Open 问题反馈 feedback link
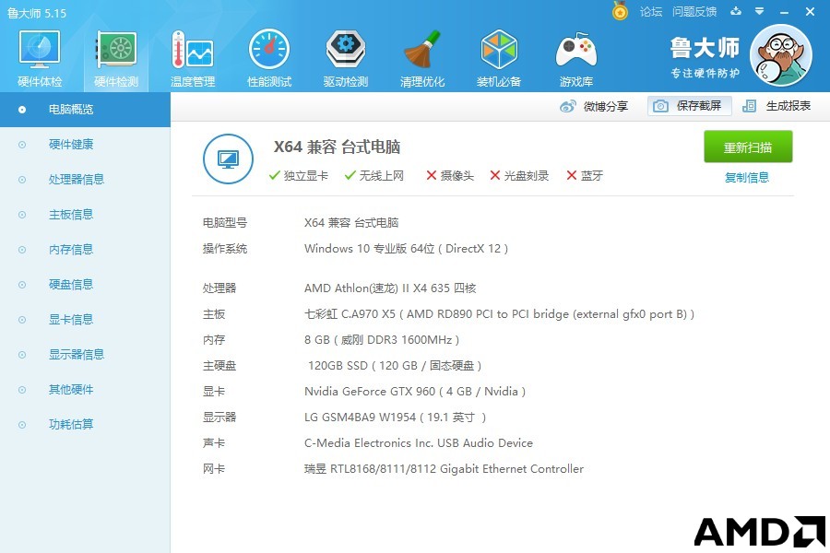 tap(694, 12)
